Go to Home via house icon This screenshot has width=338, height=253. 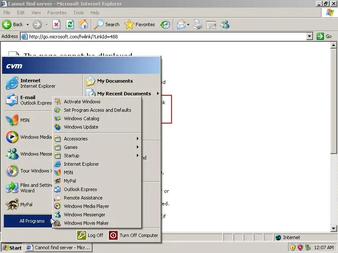tap(83, 24)
